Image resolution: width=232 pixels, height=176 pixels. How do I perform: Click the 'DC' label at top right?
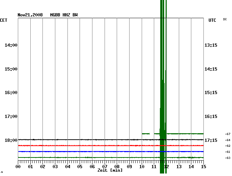(x=225, y=19)
